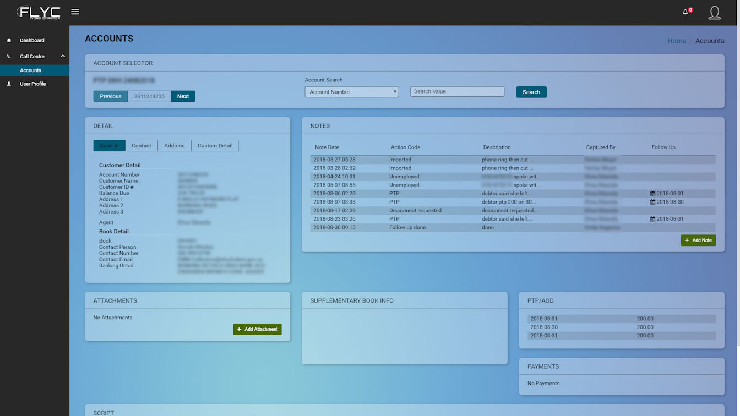Select note dated 2018-03-28 02:32

(513, 168)
